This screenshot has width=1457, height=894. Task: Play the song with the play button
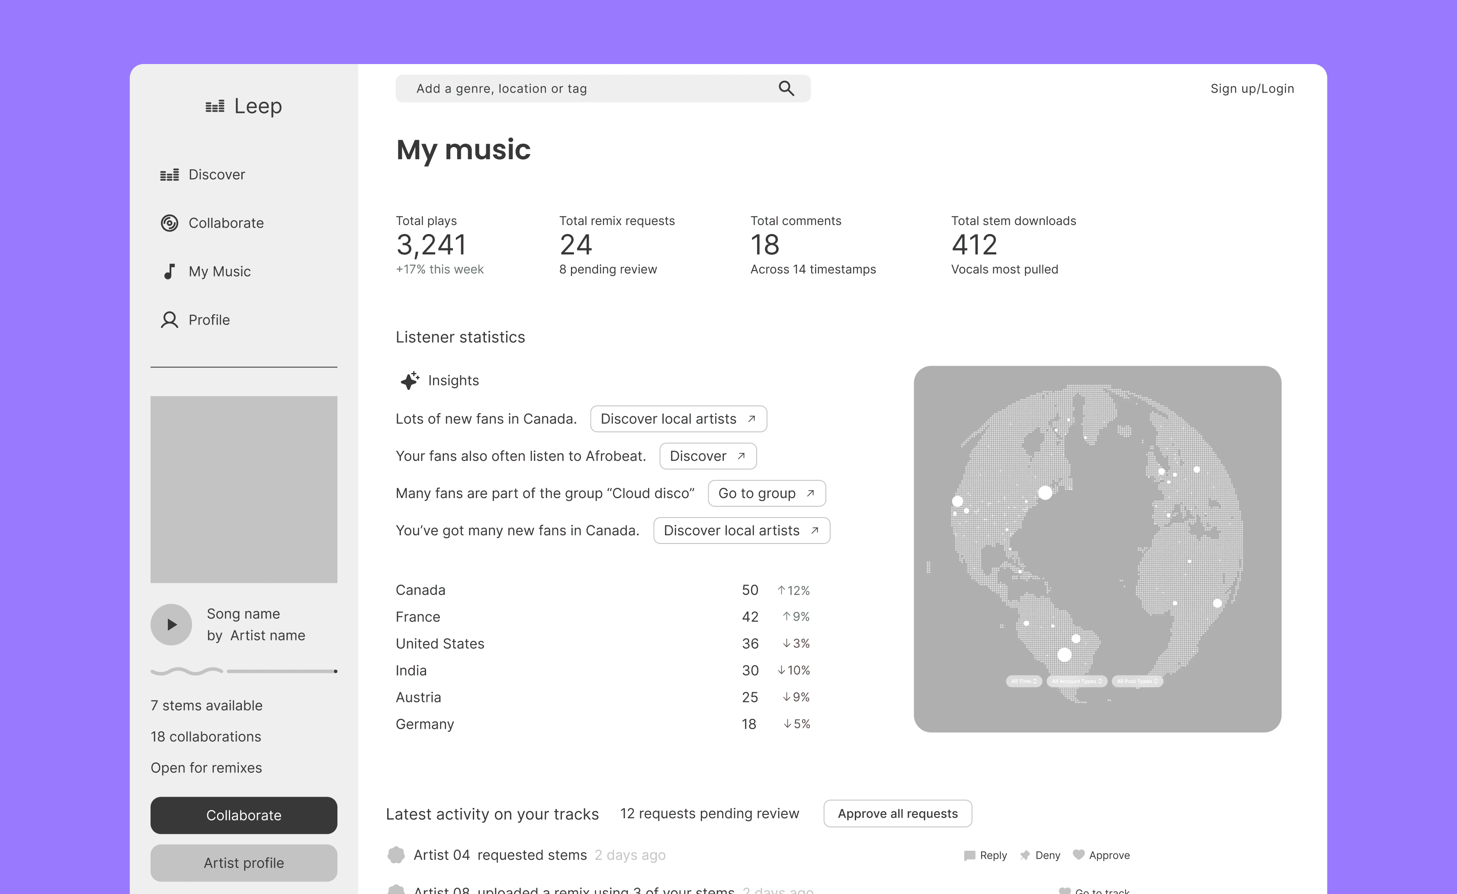tap(171, 624)
